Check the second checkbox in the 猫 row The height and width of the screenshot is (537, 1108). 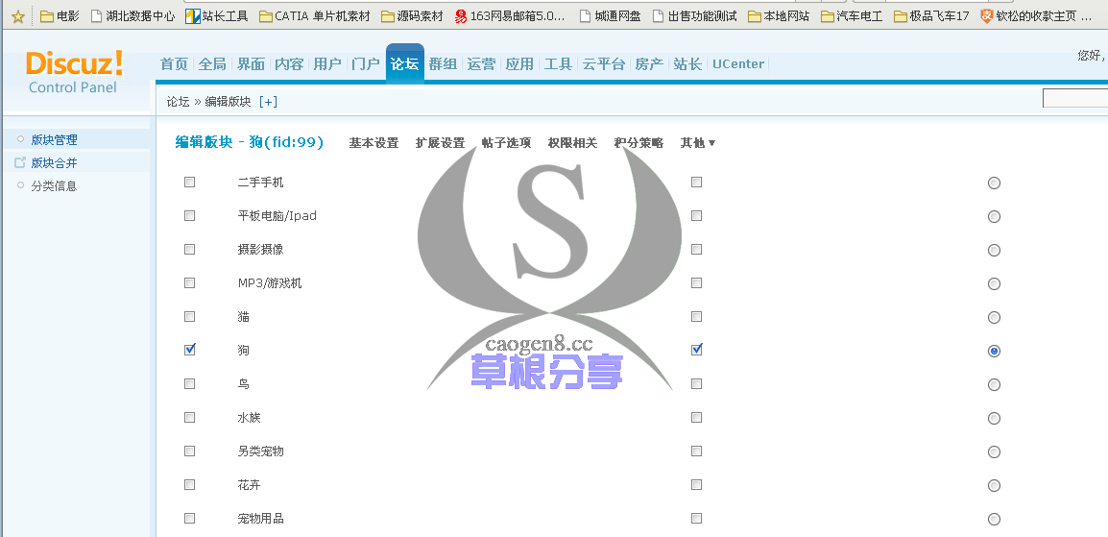697,317
